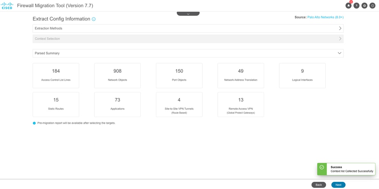Expand the Extraction Methods section chevron
379x189 pixels.
(340, 28)
